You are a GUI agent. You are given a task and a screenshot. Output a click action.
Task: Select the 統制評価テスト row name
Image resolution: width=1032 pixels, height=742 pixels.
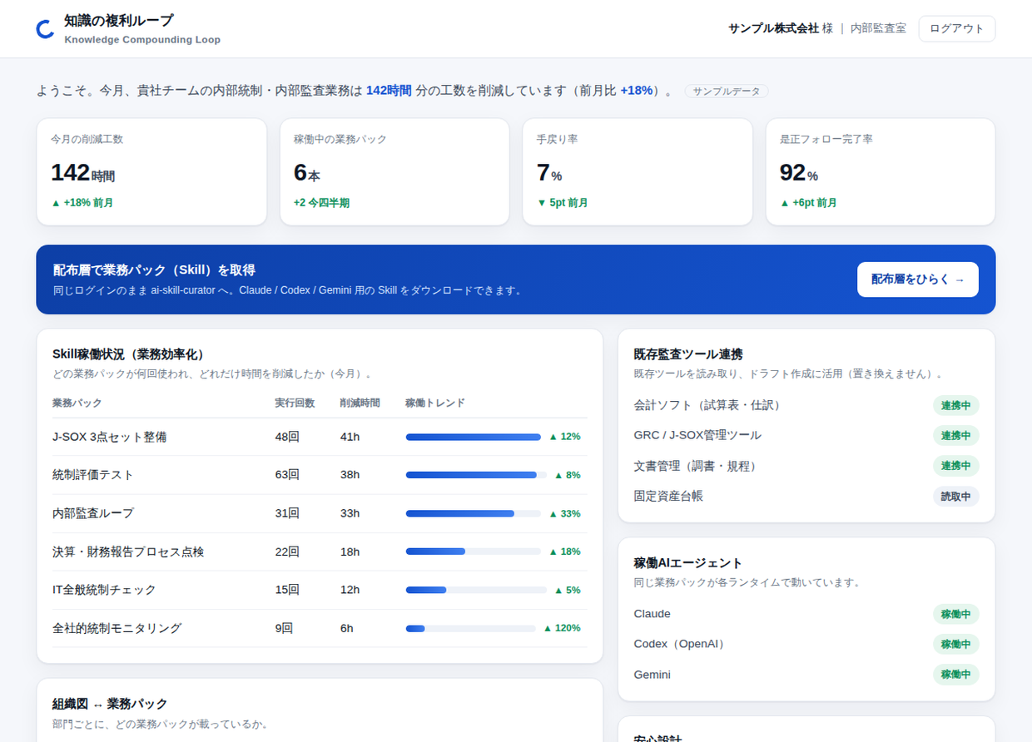(93, 475)
